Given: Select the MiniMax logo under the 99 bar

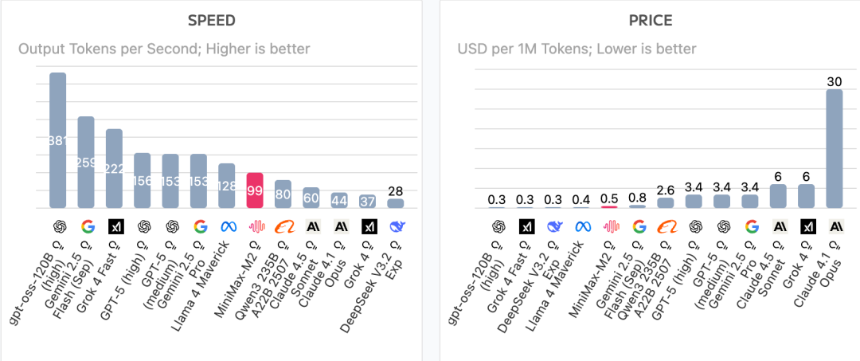Looking at the screenshot, I should pos(255,226).
